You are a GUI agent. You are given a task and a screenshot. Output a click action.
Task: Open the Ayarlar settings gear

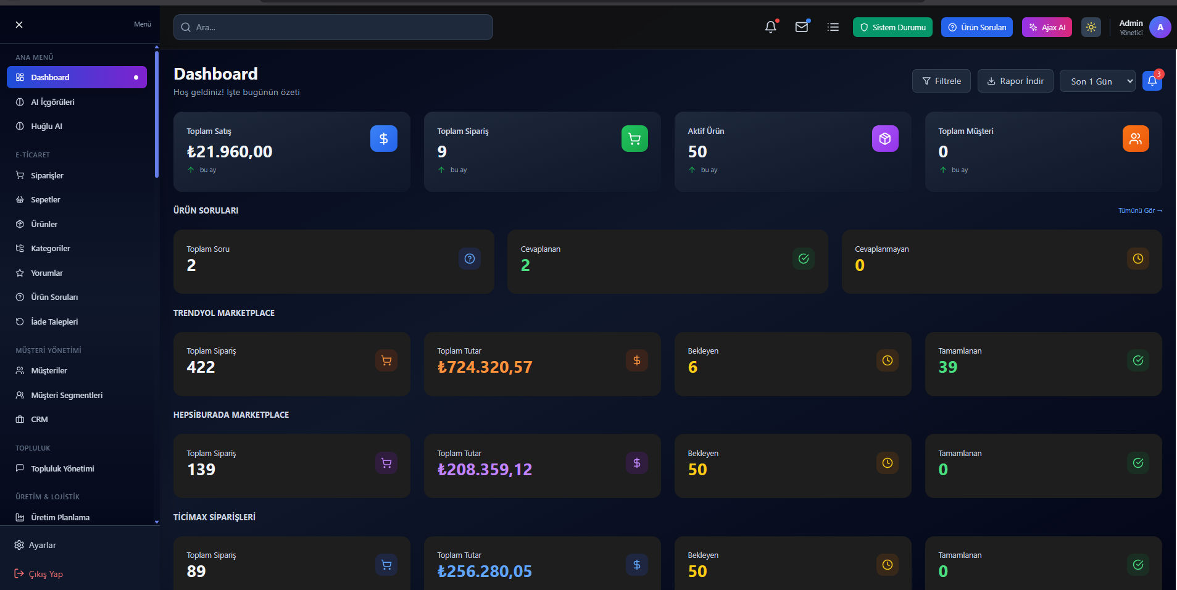pyautogui.click(x=19, y=545)
